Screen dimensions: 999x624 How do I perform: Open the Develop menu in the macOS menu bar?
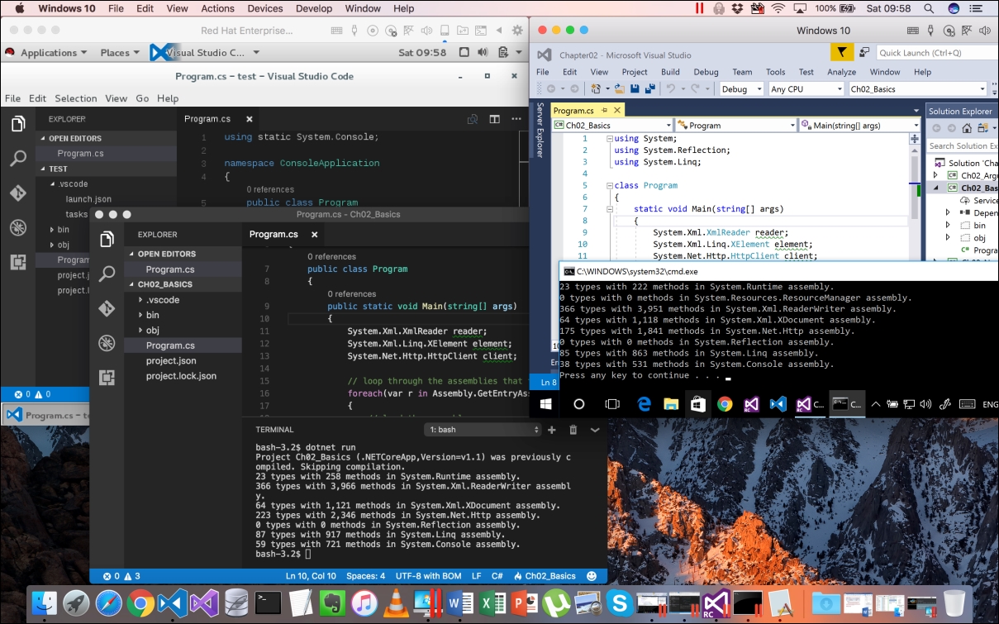point(314,8)
